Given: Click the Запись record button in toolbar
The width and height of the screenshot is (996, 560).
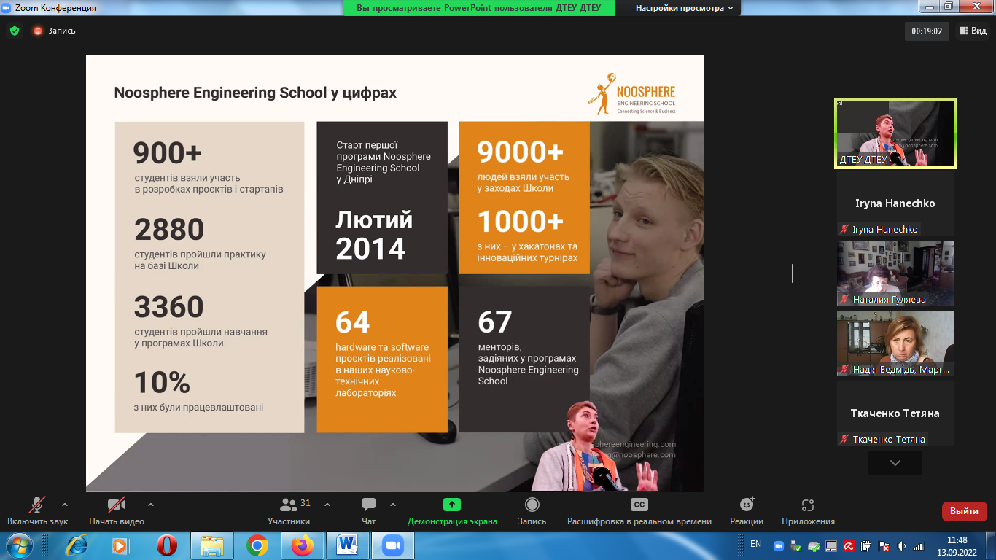Looking at the screenshot, I should (532, 511).
